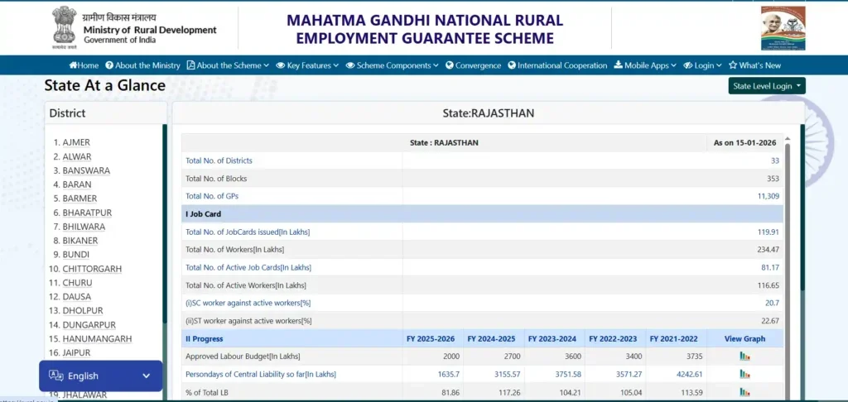The width and height of the screenshot is (848, 402).
Task: Click SC worker against active workers link
Action: coord(248,303)
